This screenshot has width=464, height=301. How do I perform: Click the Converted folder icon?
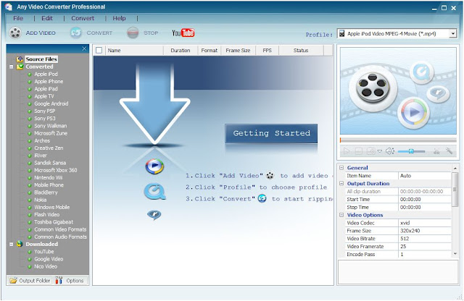point(20,67)
